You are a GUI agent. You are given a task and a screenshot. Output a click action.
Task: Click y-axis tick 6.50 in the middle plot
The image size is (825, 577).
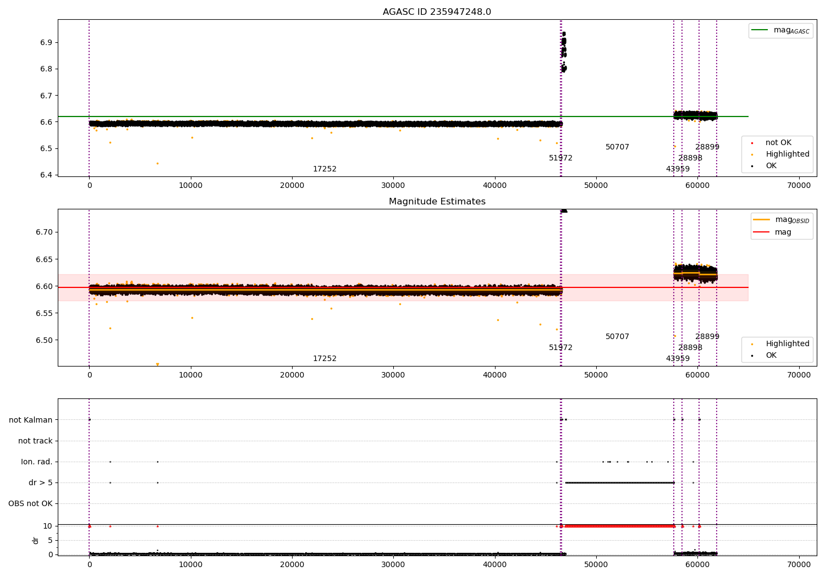tap(44, 340)
